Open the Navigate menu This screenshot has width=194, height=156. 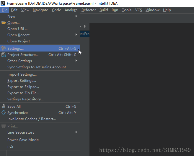40,10
